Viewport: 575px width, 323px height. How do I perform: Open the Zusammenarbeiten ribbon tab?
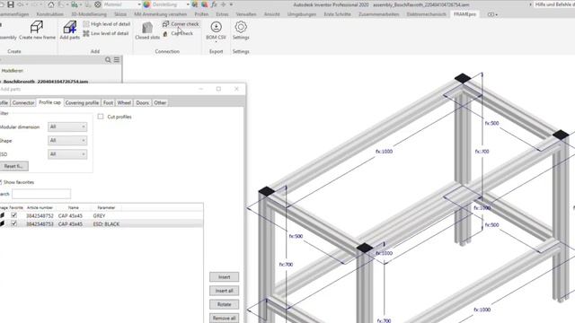point(379,14)
